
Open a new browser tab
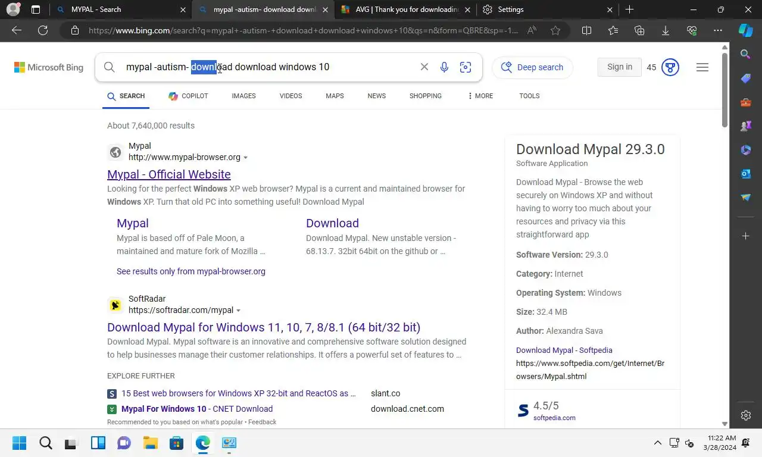pyautogui.click(x=629, y=10)
